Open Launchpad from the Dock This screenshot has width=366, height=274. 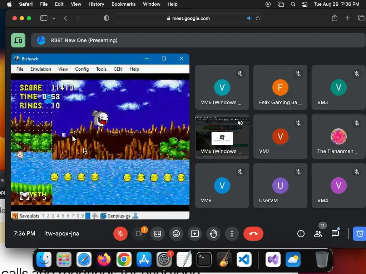[64, 259]
